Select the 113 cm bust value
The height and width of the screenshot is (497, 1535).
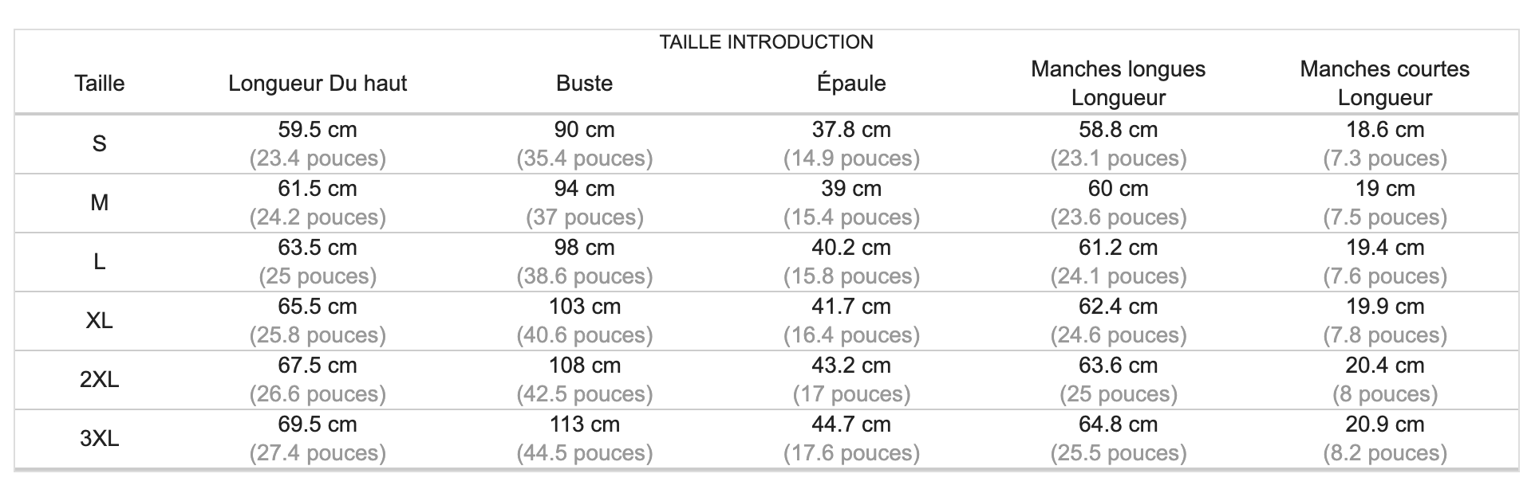point(584,425)
